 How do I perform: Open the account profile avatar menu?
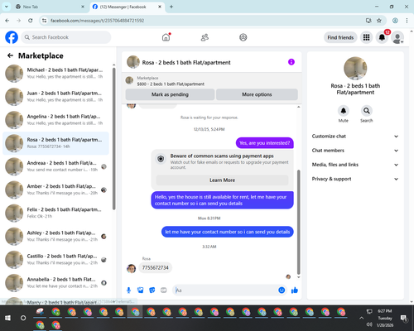pyautogui.click(x=397, y=37)
